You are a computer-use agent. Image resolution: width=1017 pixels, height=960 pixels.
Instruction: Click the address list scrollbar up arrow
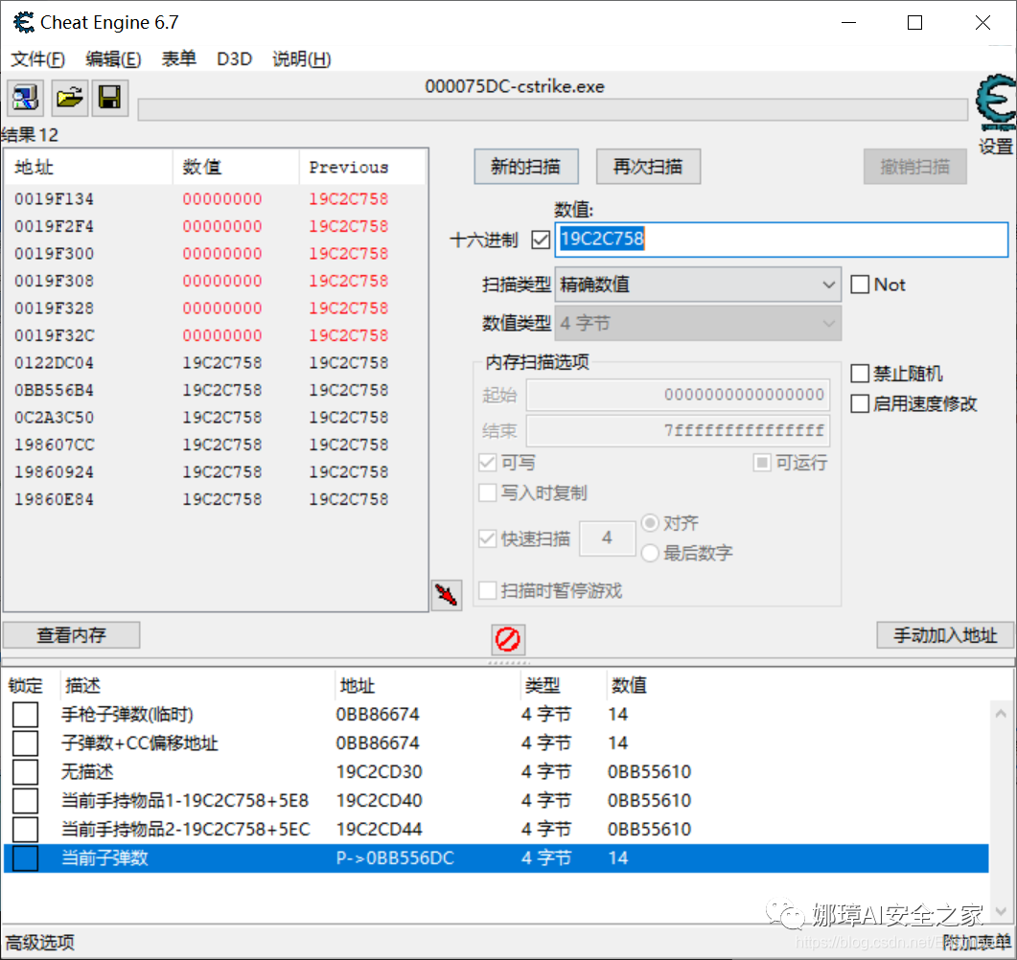[x=1001, y=714]
